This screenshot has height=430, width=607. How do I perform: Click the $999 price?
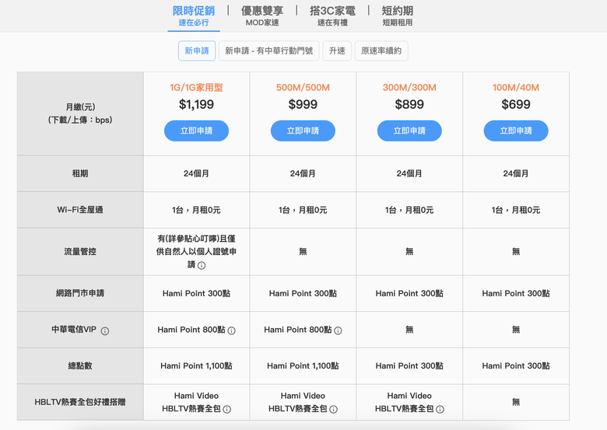tap(303, 104)
